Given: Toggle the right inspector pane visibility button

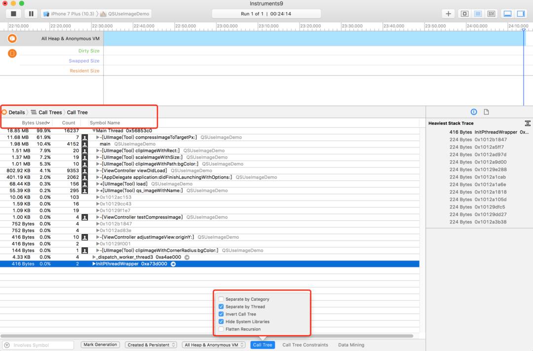Looking at the screenshot, I should 521,14.
